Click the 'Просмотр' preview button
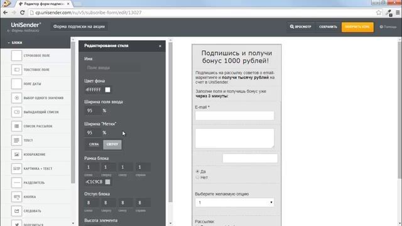Viewport: 402px width, 226px height. 300,26
